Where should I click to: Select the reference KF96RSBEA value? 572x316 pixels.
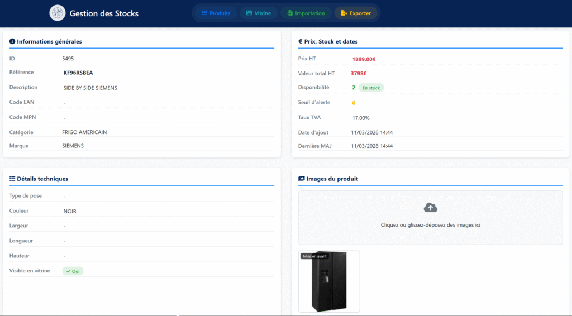tap(78, 73)
